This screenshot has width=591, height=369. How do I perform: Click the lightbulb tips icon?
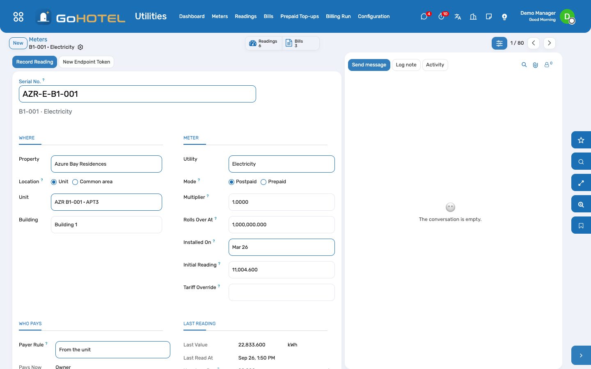[x=504, y=16]
